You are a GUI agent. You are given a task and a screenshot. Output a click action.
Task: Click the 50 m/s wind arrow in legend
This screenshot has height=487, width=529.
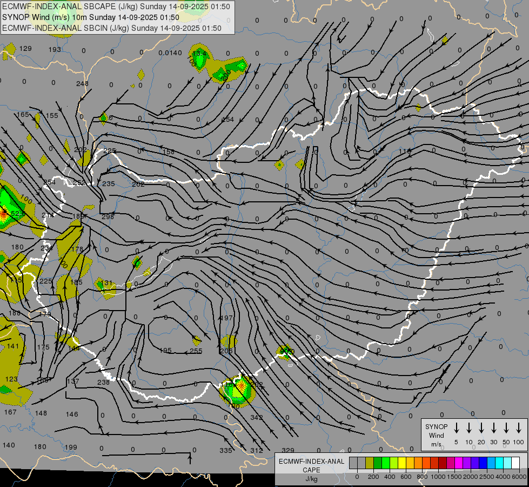pyautogui.click(x=506, y=428)
